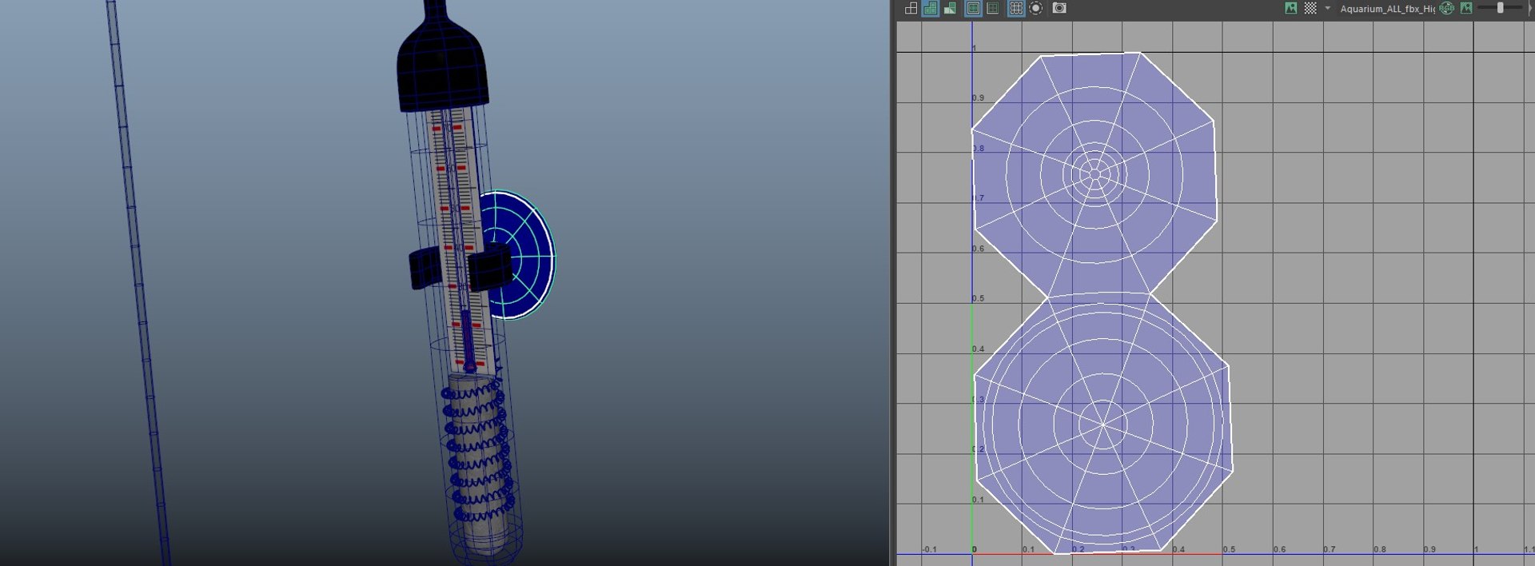Open the Aquarium_ALL_fbx texture name dropdown
The width and height of the screenshot is (1535, 566).
pyautogui.click(x=1387, y=9)
